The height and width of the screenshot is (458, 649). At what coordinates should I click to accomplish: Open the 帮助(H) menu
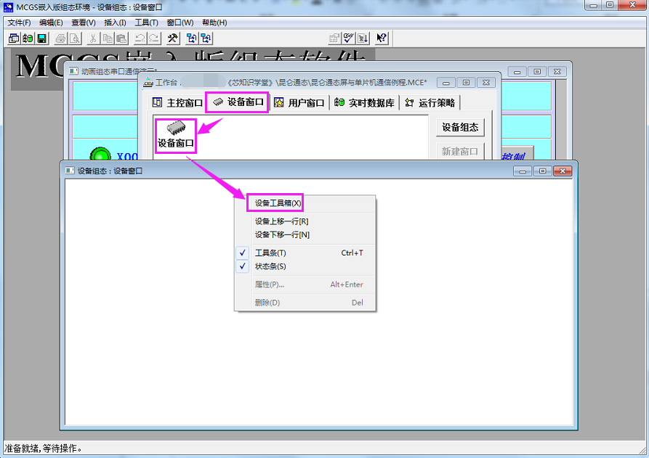[x=214, y=23]
